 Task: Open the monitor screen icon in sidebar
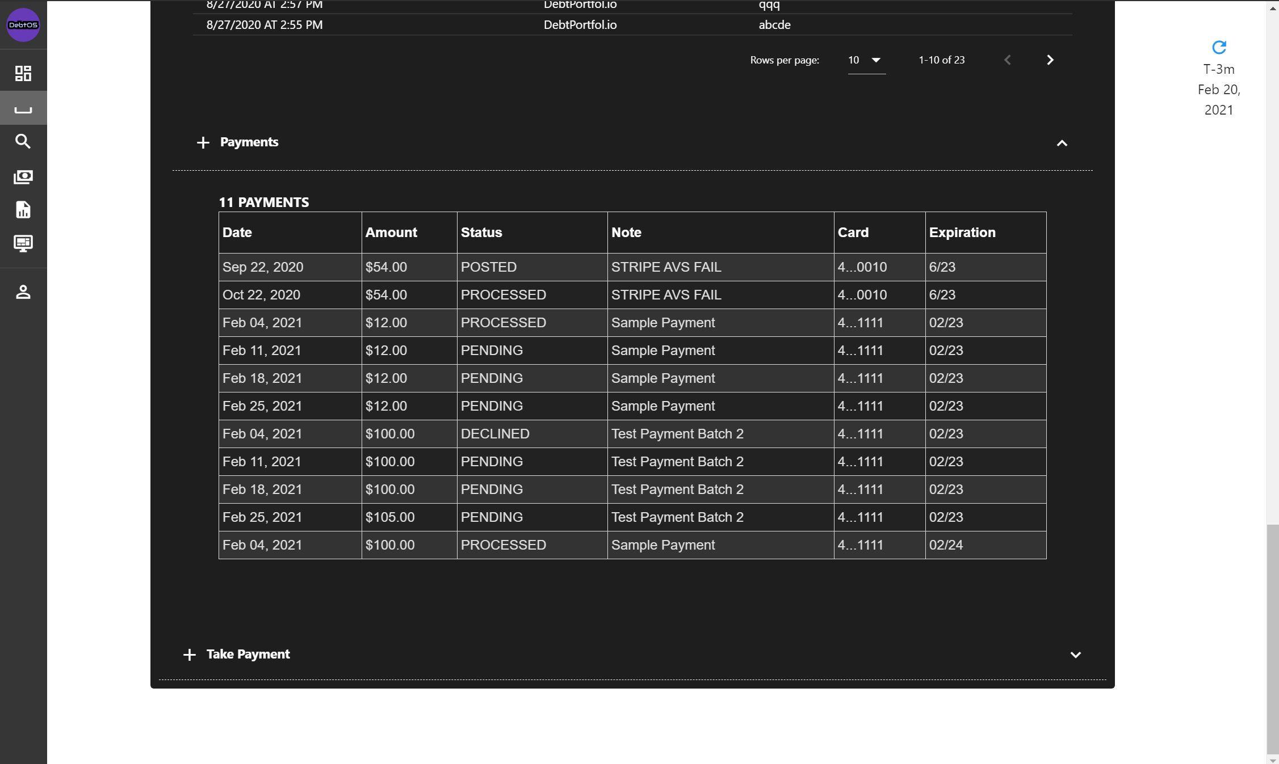point(23,243)
